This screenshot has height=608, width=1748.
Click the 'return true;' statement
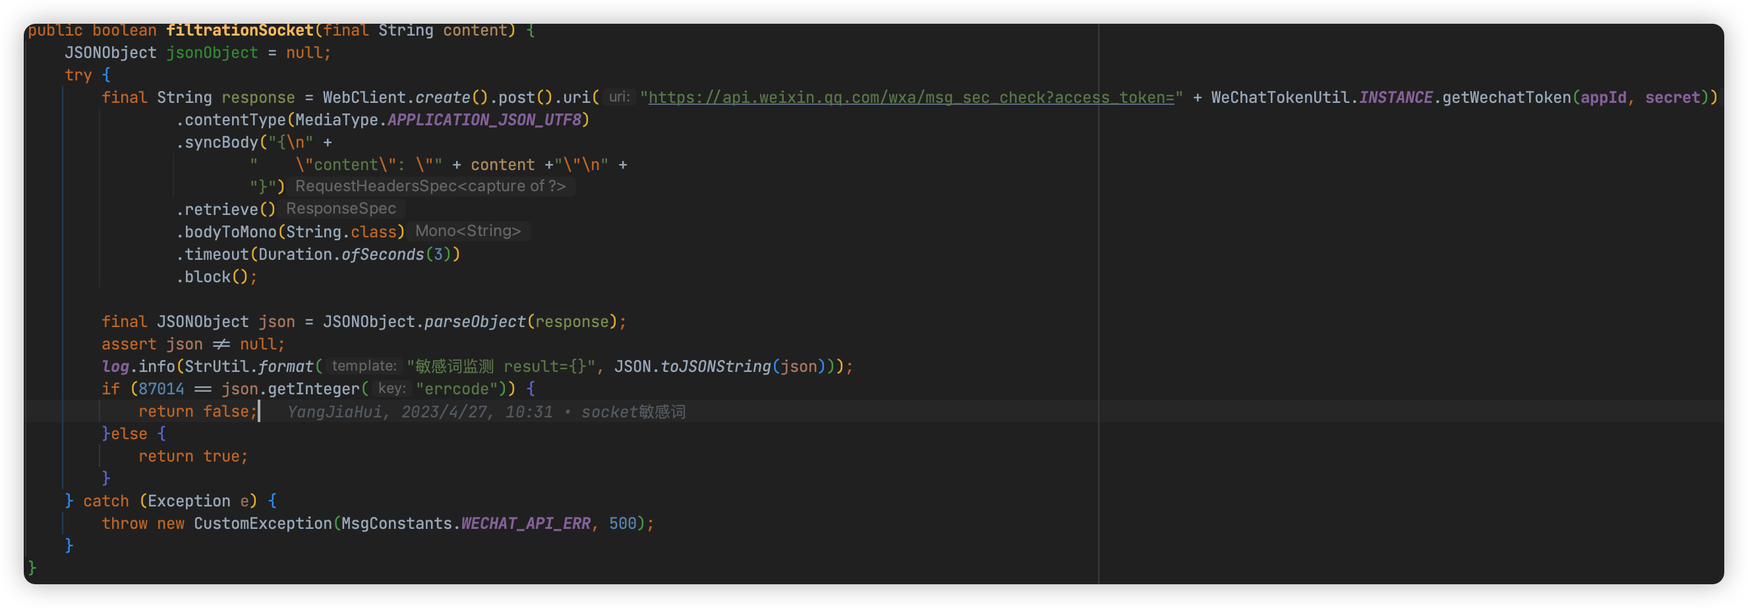[193, 456]
